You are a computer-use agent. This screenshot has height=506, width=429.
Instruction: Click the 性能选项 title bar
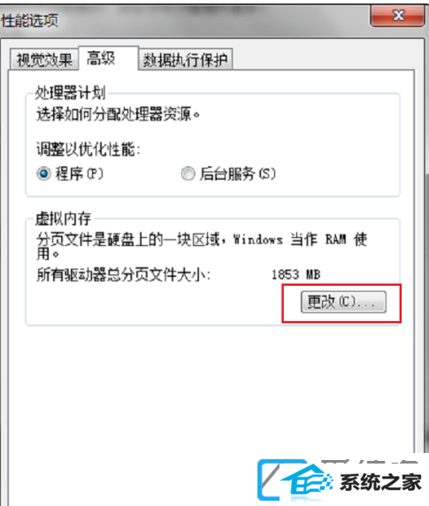(184, 20)
